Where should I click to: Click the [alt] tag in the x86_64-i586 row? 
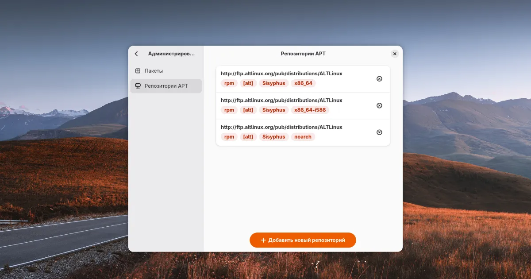coord(248,110)
